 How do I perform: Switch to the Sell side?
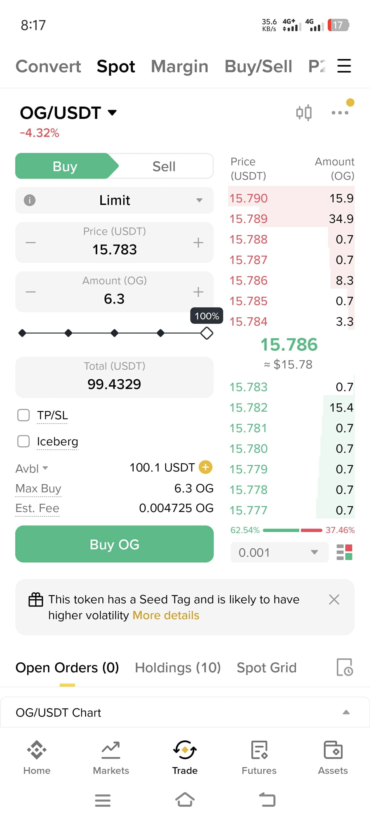(164, 166)
